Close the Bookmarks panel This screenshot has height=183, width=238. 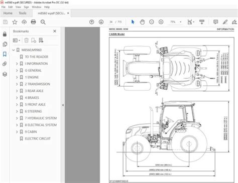pos(55,31)
